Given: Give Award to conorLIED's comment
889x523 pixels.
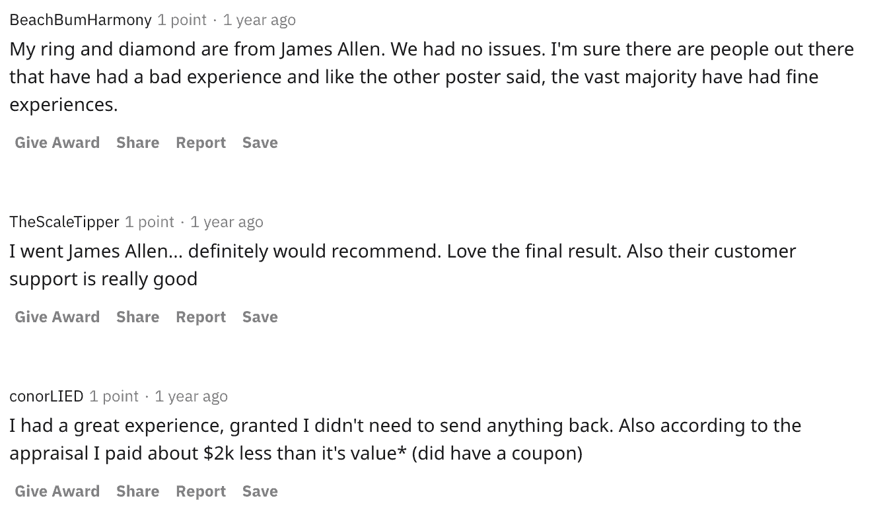Looking at the screenshot, I should [57, 491].
